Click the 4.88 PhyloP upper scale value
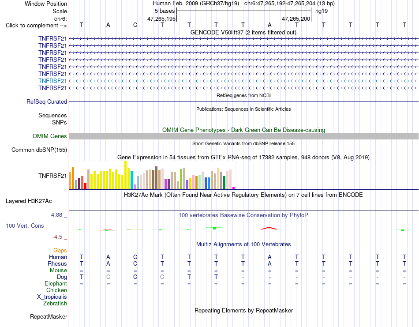The height and width of the screenshot is (327, 419). tap(56, 215)
